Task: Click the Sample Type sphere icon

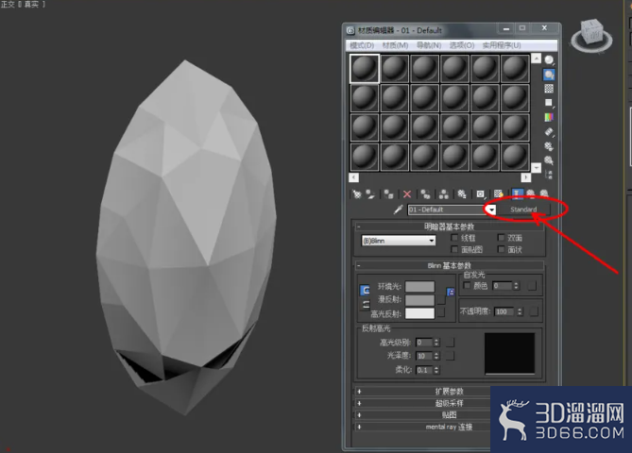Action: tap(549, 60)
